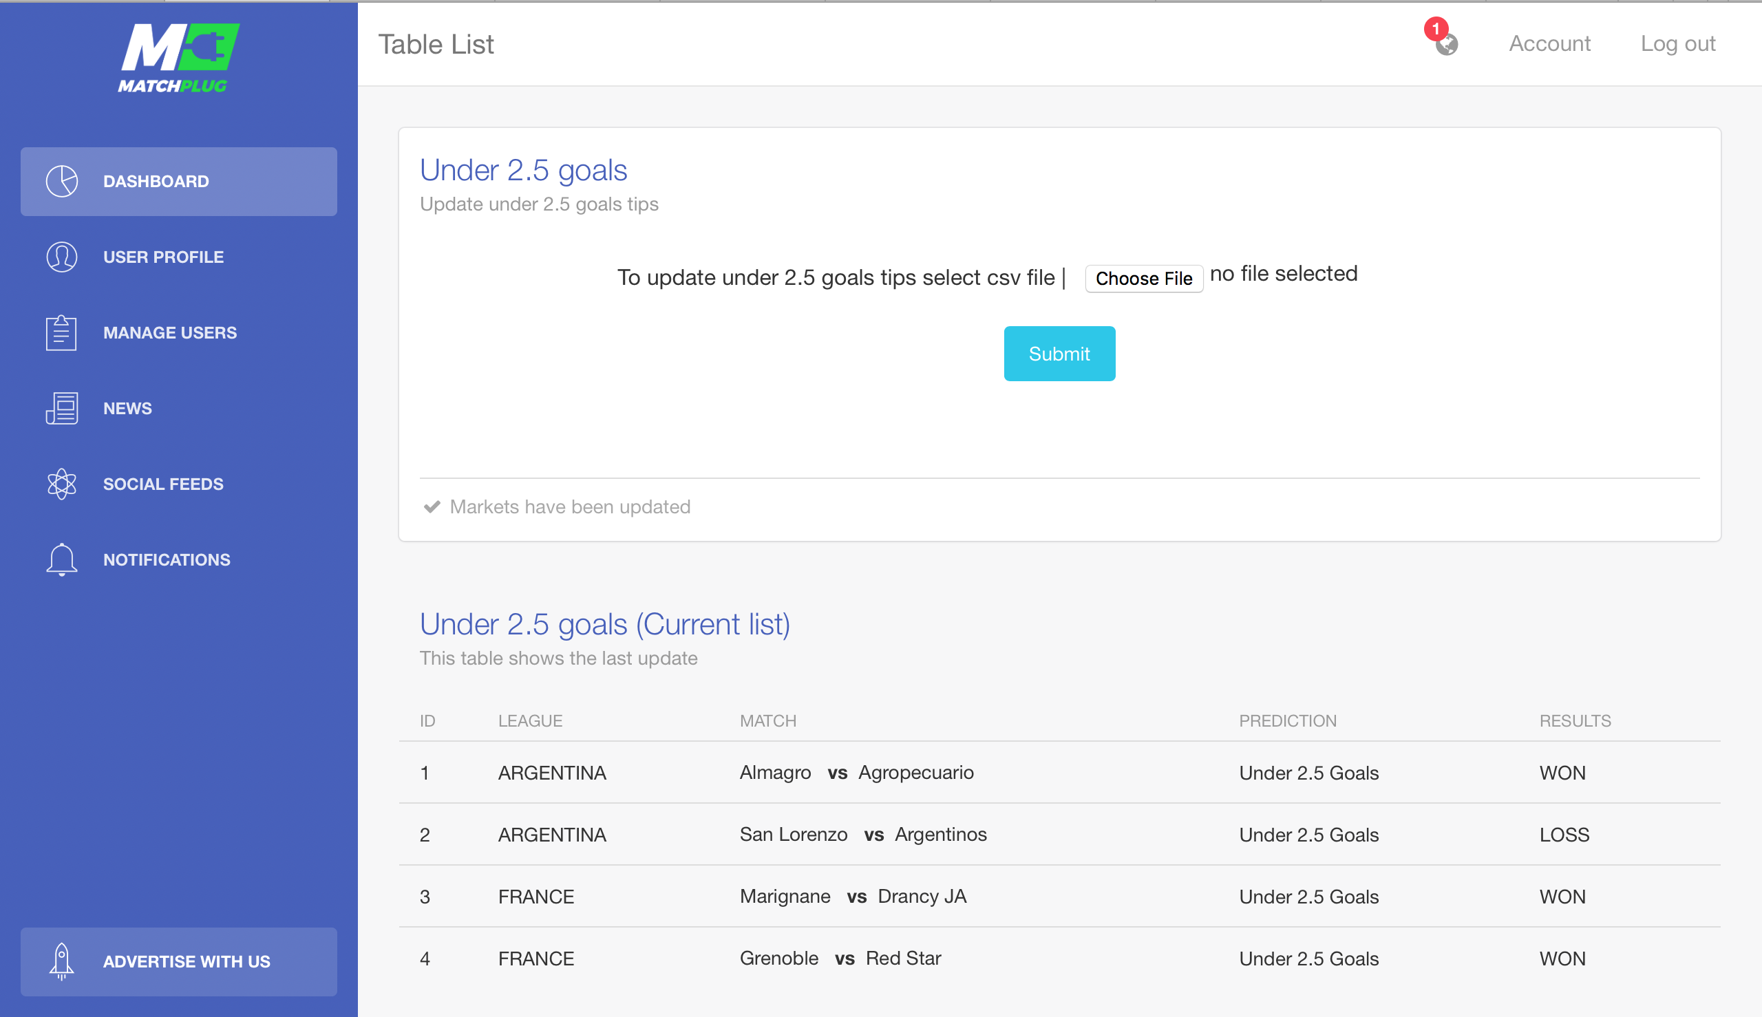This screenshot has width=1762, height=1017.
Task: Click the Advertise With Us rocket icon
Action: [61, 962]
